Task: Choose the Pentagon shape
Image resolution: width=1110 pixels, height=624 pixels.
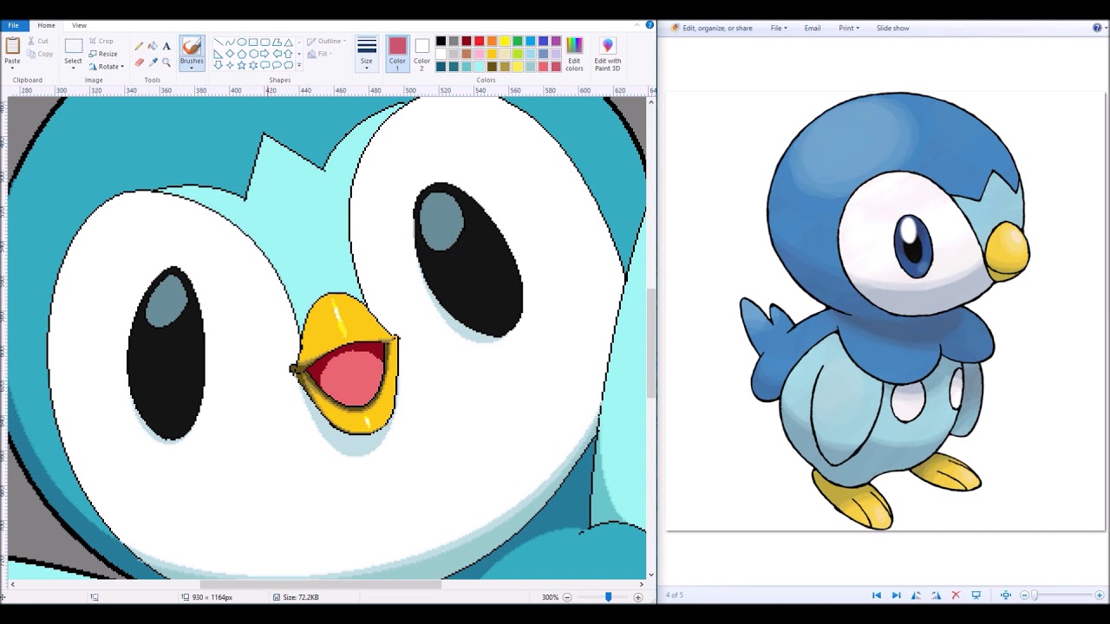Action: (x=241, y=54)
